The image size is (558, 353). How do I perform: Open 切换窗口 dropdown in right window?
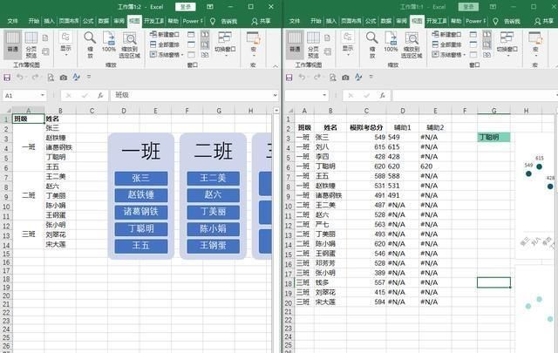pos(507,44)
